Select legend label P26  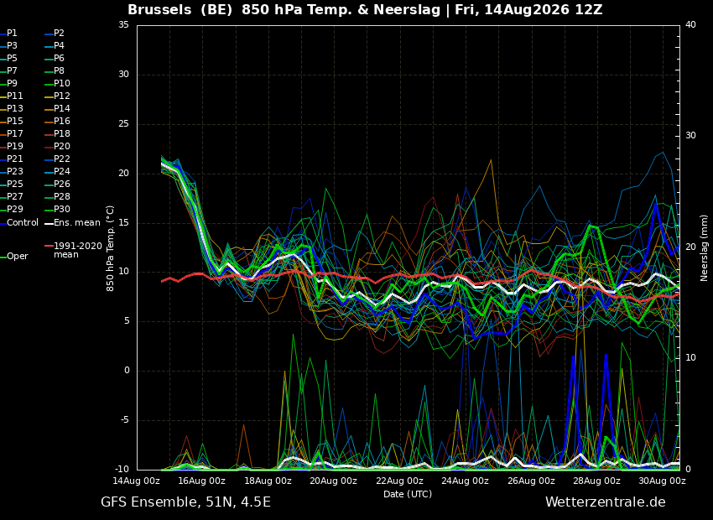click(57, 184)
